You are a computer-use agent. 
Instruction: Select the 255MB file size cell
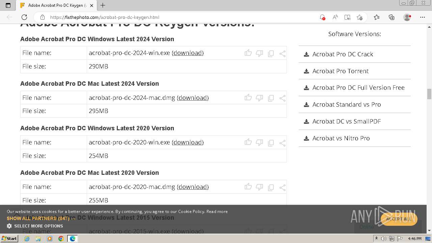click(187, 200)
